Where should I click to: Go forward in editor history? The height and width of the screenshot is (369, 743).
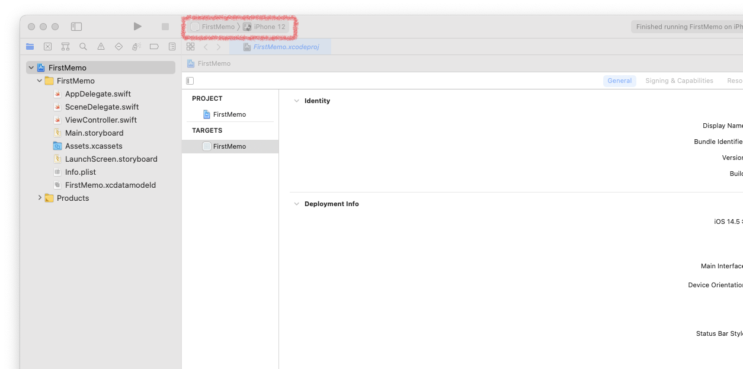coord(219,47)
